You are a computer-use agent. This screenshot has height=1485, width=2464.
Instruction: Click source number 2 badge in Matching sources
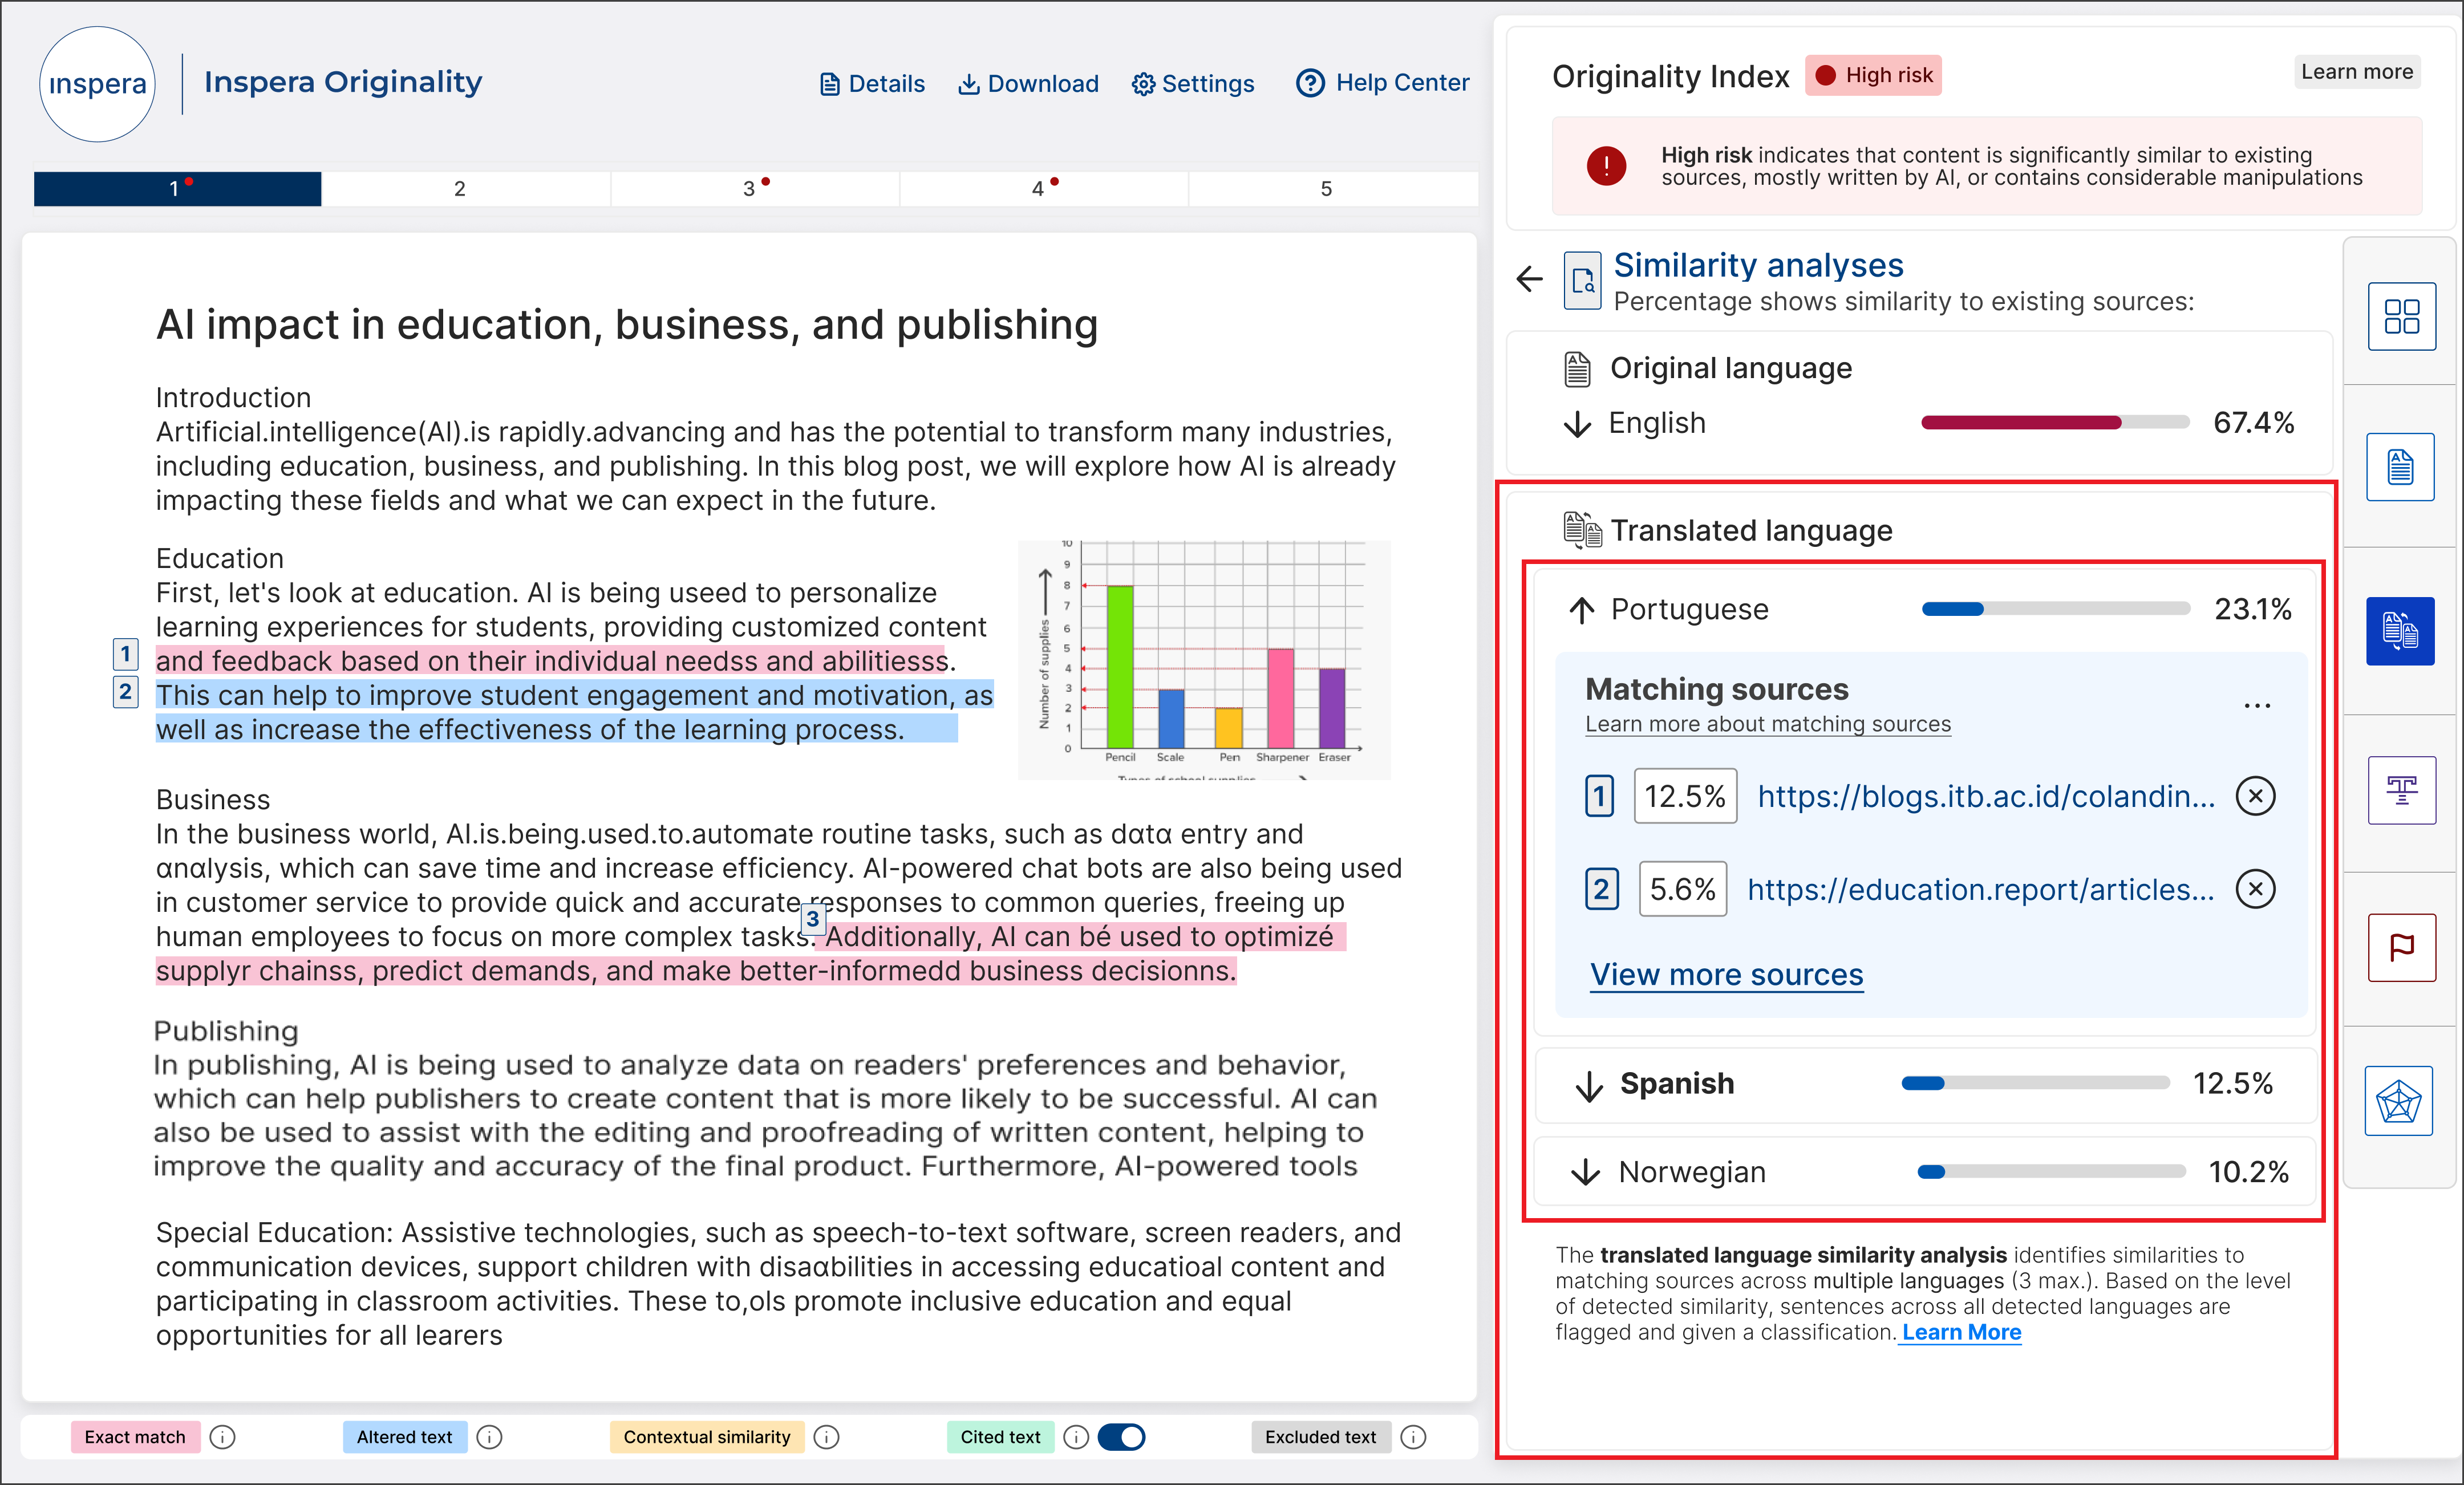click(x=1601, y=889)
